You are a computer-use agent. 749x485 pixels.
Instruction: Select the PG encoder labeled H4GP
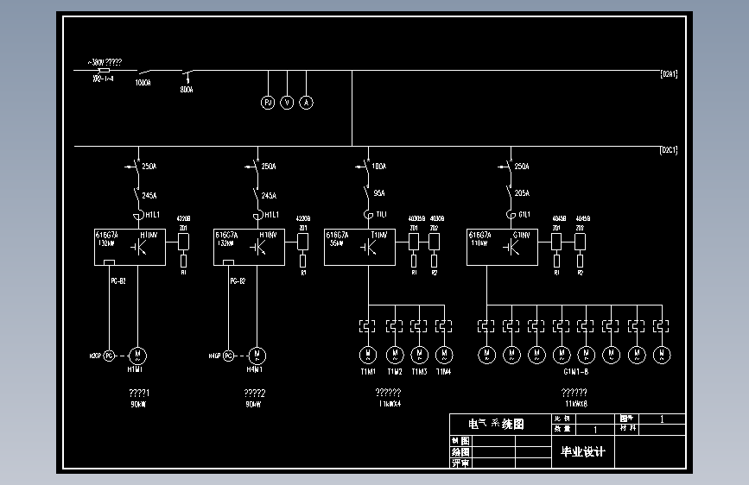tap(229, 356)
